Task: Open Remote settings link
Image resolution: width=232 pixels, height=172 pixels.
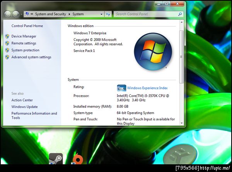Action: click(x=24, y=43)
